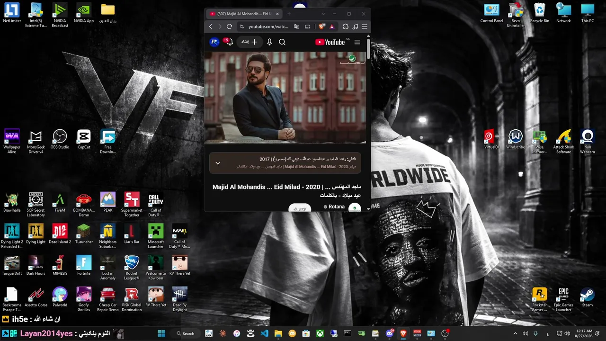Viewport: 606px width, 341px height.
Task: Open VirtualDJ desktop icon
Action: click(x=491, y=139)
